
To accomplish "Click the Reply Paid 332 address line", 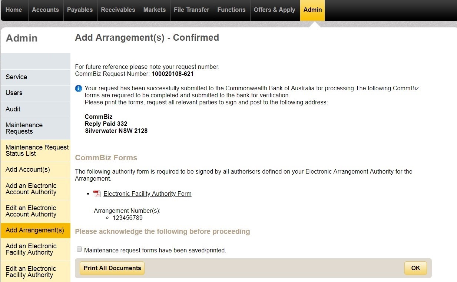I will coord(106,124).
